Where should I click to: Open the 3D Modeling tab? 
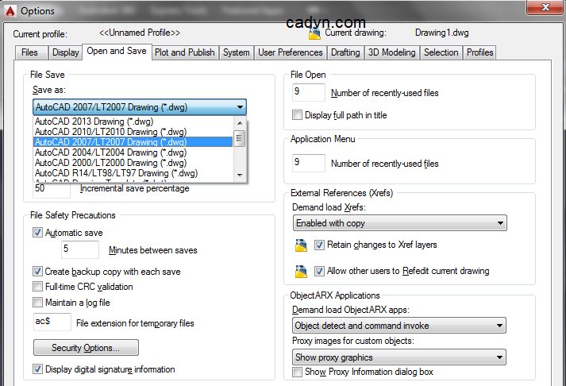pos(392,52)
